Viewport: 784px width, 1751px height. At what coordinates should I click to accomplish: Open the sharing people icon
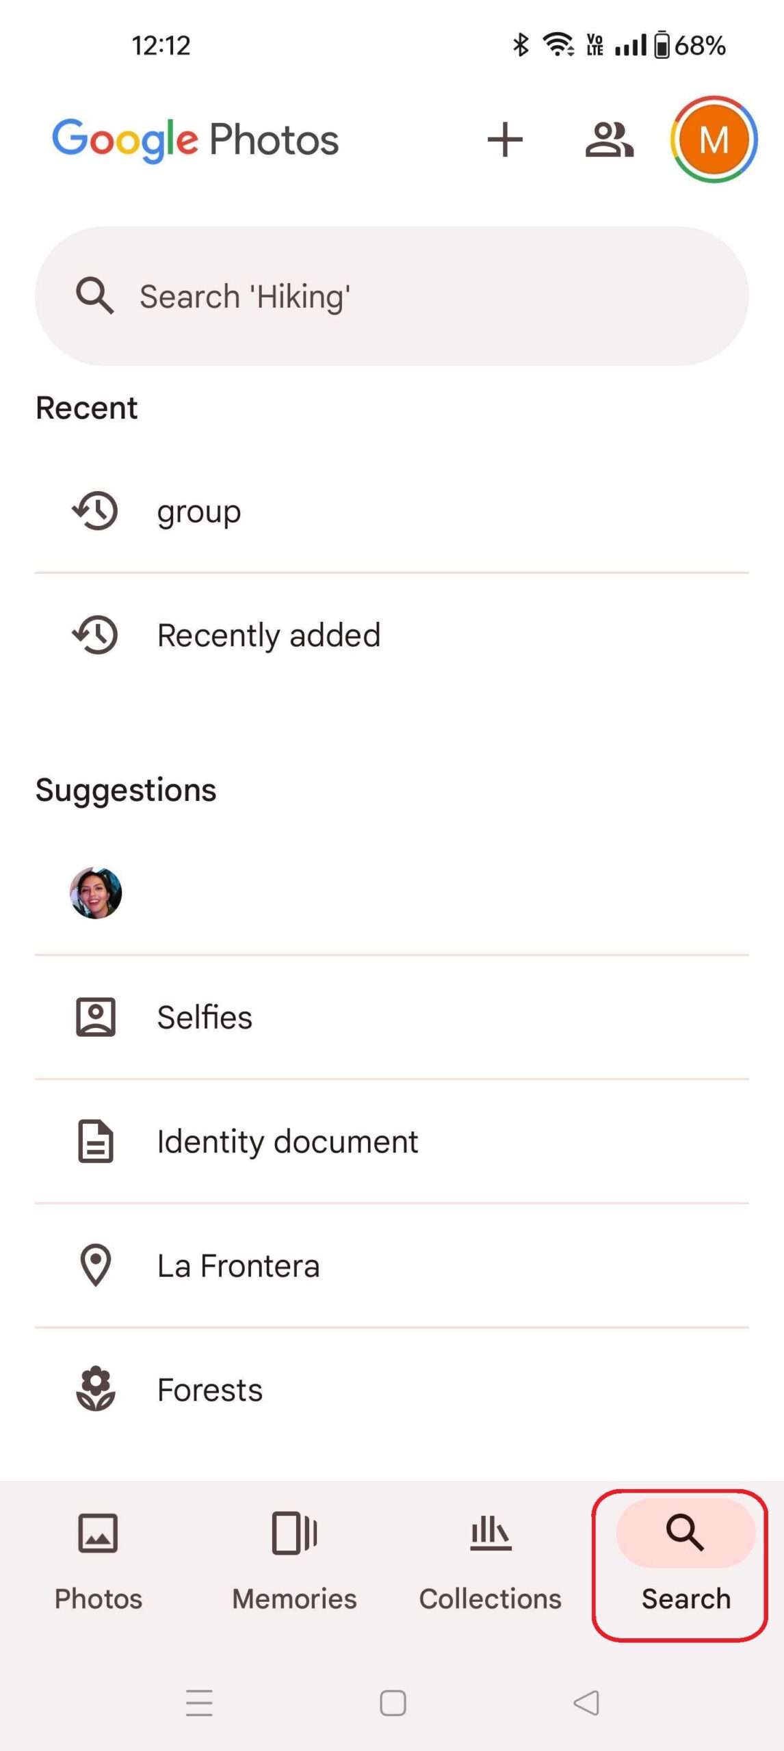click(609, 140)
